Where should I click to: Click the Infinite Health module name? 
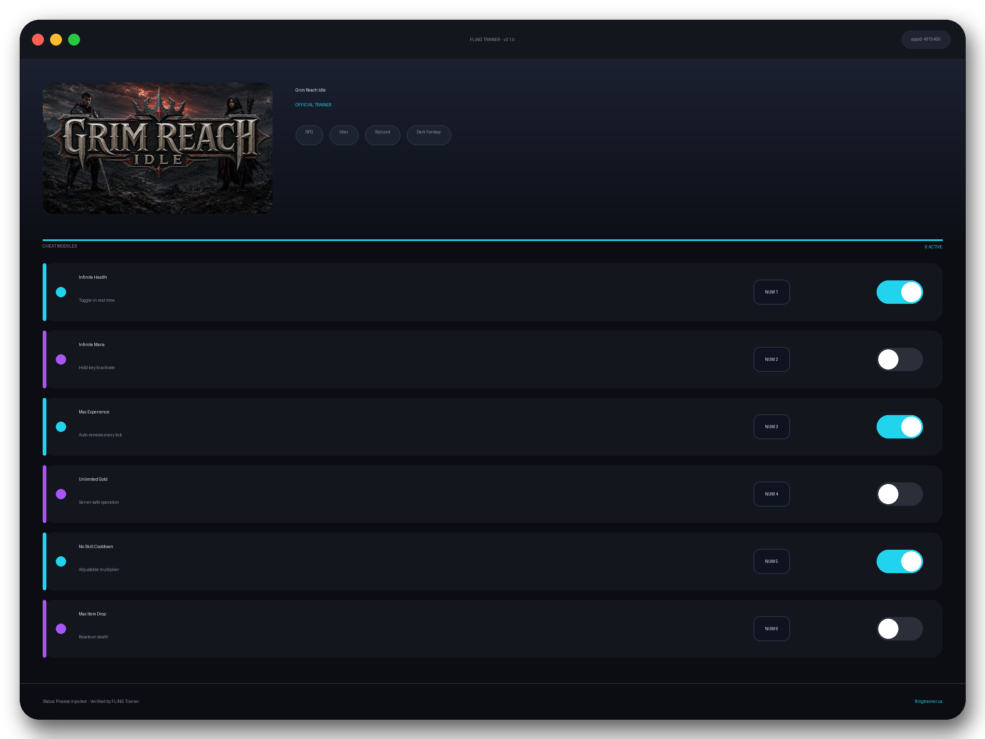tap(93, 277)
